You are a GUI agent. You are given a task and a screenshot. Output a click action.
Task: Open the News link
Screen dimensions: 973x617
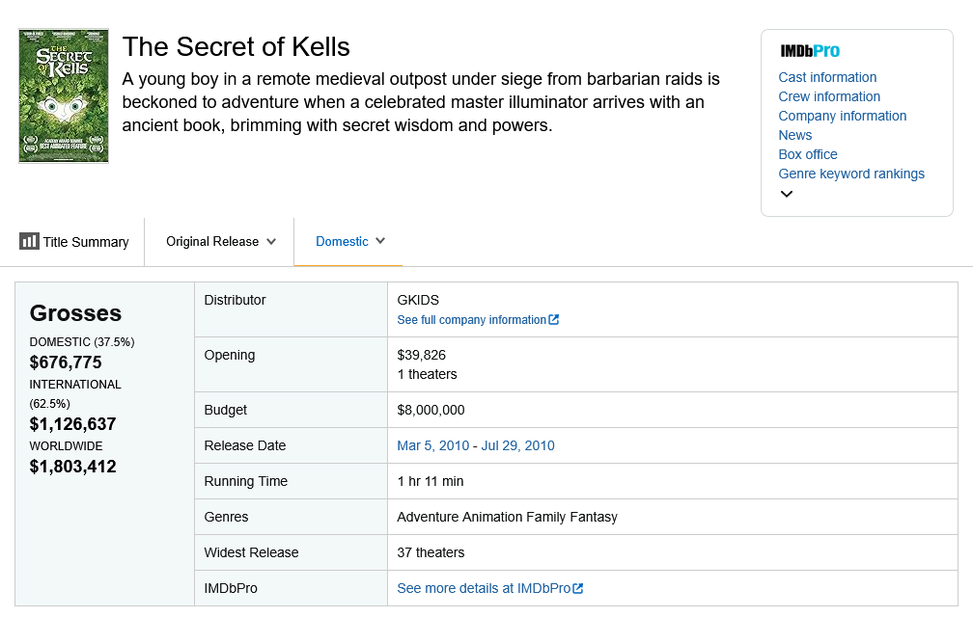pos(795,135)
